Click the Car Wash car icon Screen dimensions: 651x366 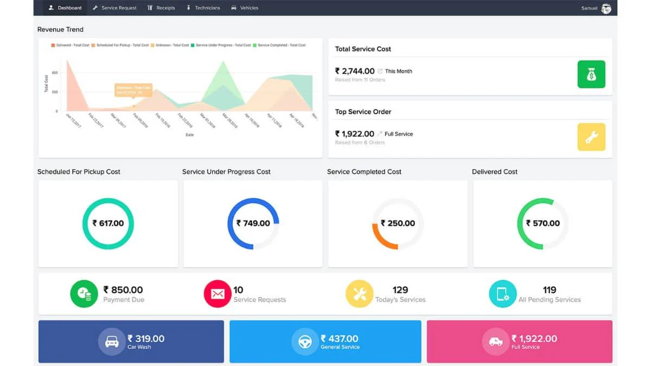[x=112, y=342]
